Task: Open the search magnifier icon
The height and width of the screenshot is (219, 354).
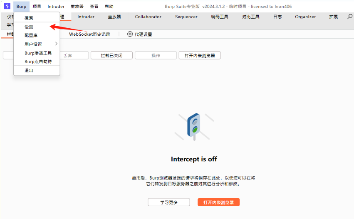Action: point(349,17)
